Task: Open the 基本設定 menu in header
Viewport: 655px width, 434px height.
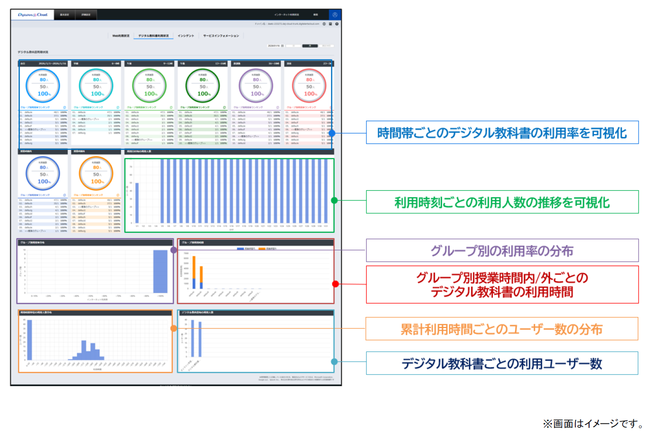Action: pos(64,15)
